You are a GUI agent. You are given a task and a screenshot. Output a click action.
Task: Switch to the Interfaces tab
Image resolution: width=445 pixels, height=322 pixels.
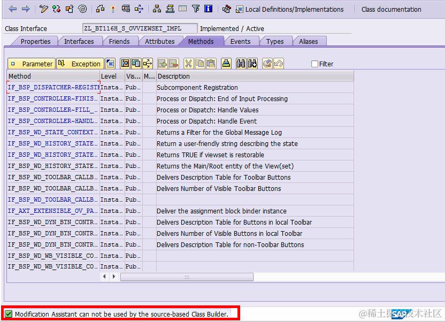pyautogui.click(x=79, y=41)
